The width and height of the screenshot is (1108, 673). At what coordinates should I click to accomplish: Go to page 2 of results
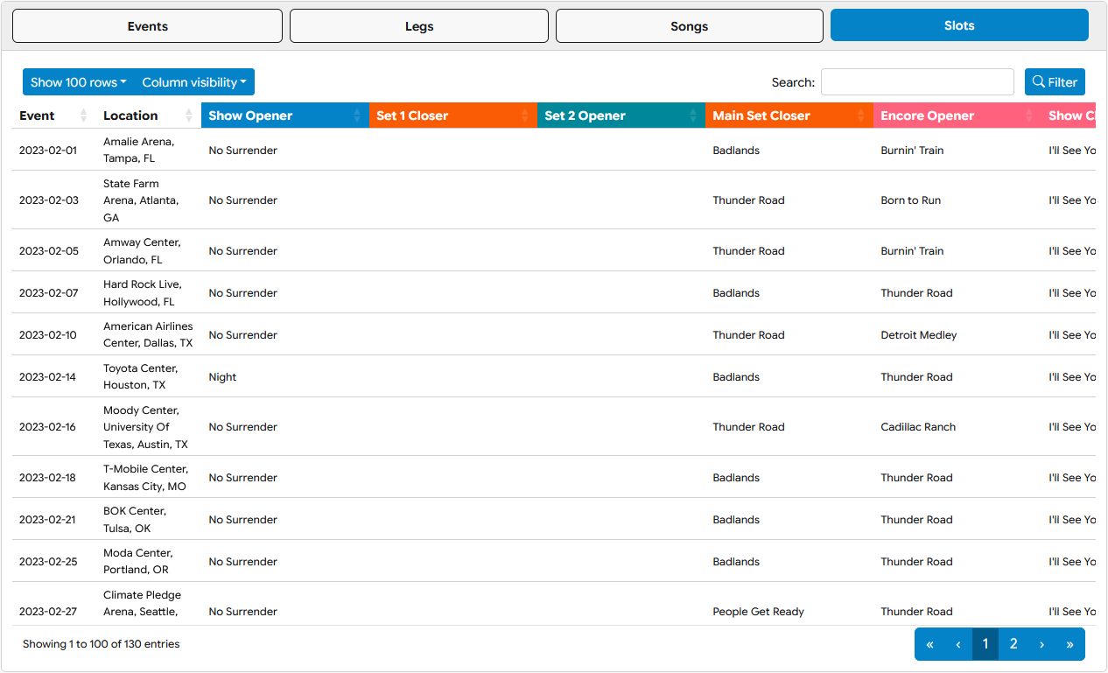click(x=1013, y=644)
